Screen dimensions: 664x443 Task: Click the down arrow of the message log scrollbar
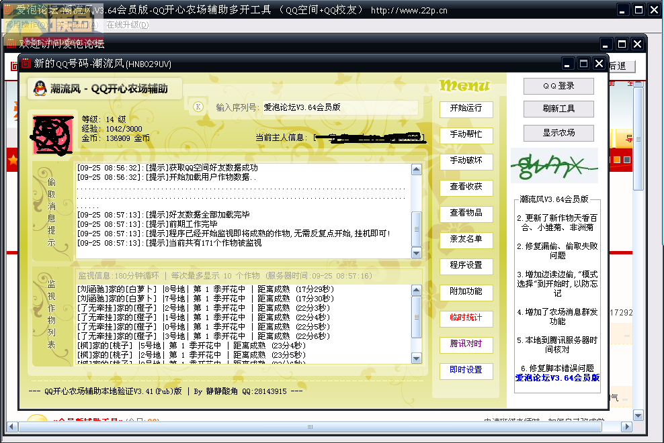coord(417,253)
